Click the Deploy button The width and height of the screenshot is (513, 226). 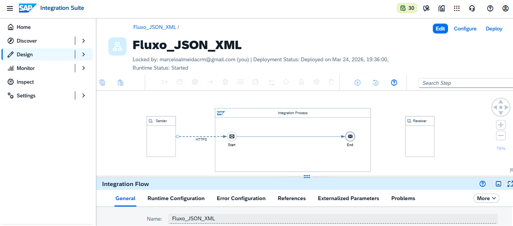tap(494, 29)
